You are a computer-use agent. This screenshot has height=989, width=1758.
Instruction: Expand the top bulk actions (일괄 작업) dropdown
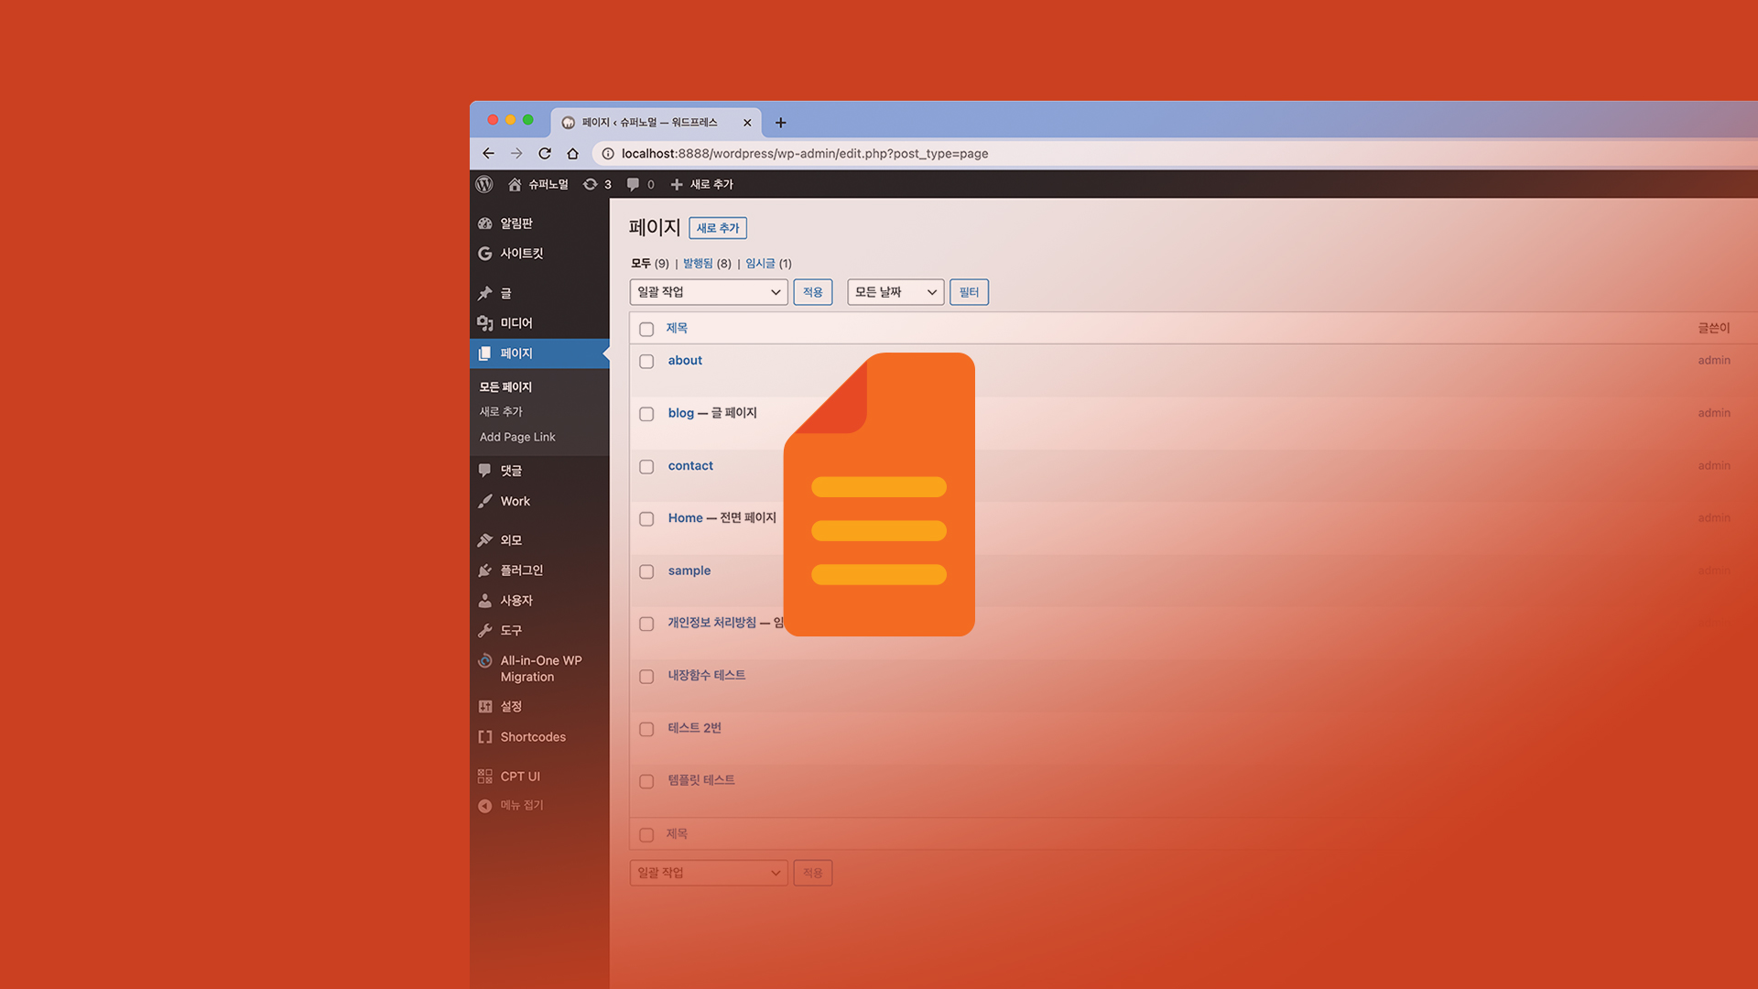709,292
